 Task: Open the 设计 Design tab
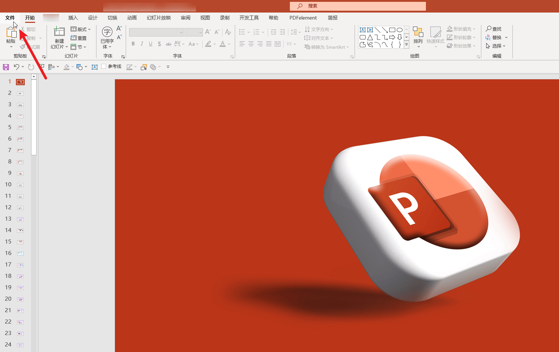tap(93, 18)
